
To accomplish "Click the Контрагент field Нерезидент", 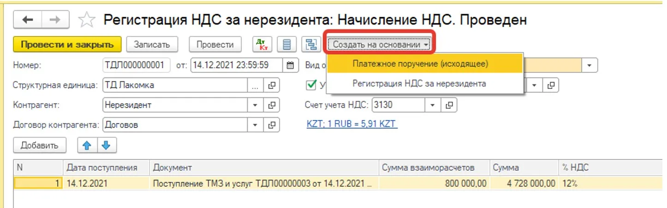I will tap(175, 105).
